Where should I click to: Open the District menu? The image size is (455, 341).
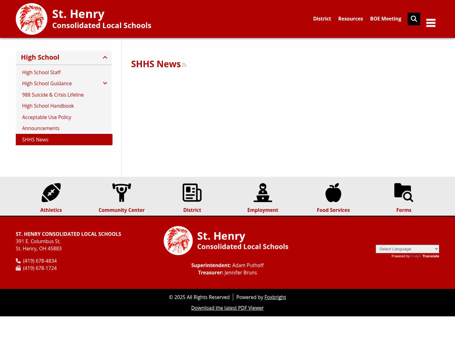[322, 19]
